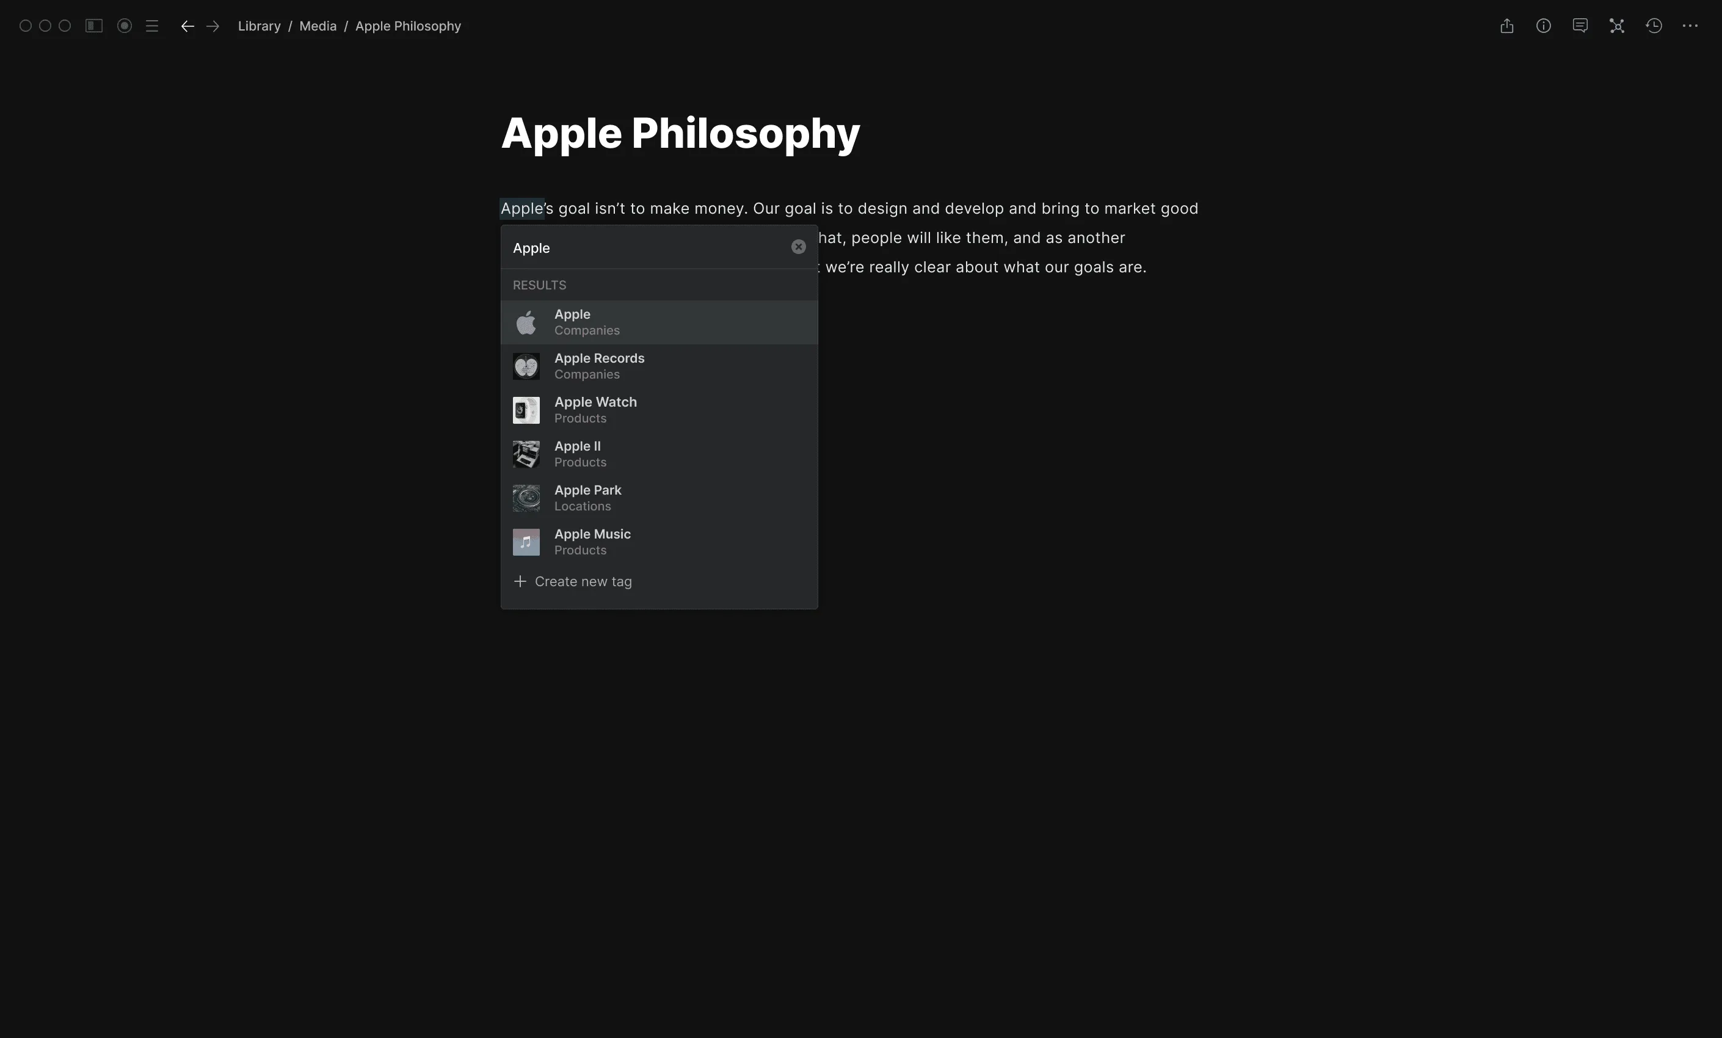Toggle the sidebar panel icon

(x=93, y=26)
